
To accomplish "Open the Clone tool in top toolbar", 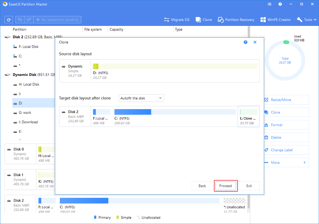I will click(204, 20).
